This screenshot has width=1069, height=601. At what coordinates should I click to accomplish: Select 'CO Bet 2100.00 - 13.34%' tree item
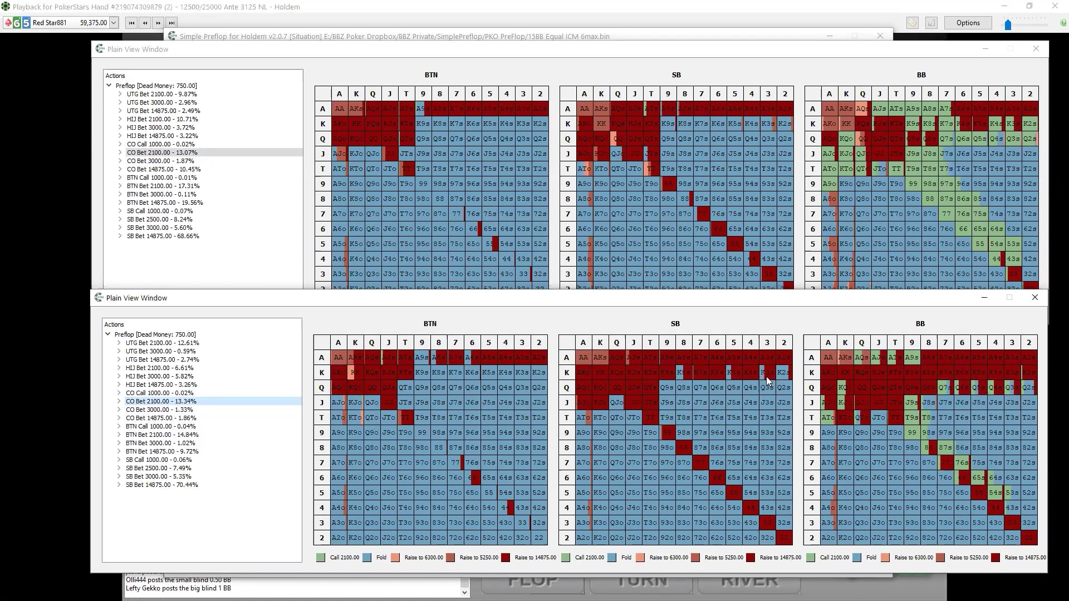pyautogui.click(x=161, y=401)
